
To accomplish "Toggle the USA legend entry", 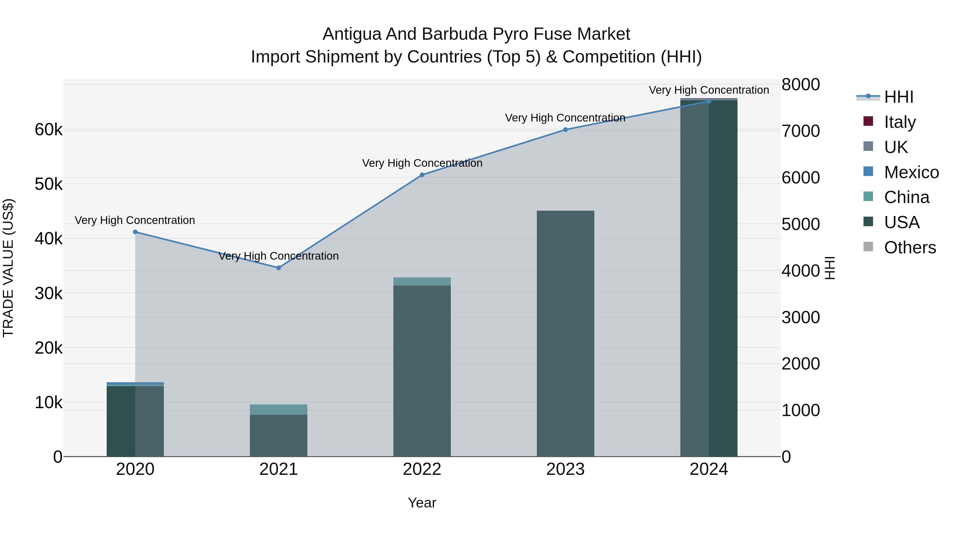I will point(892,222).
